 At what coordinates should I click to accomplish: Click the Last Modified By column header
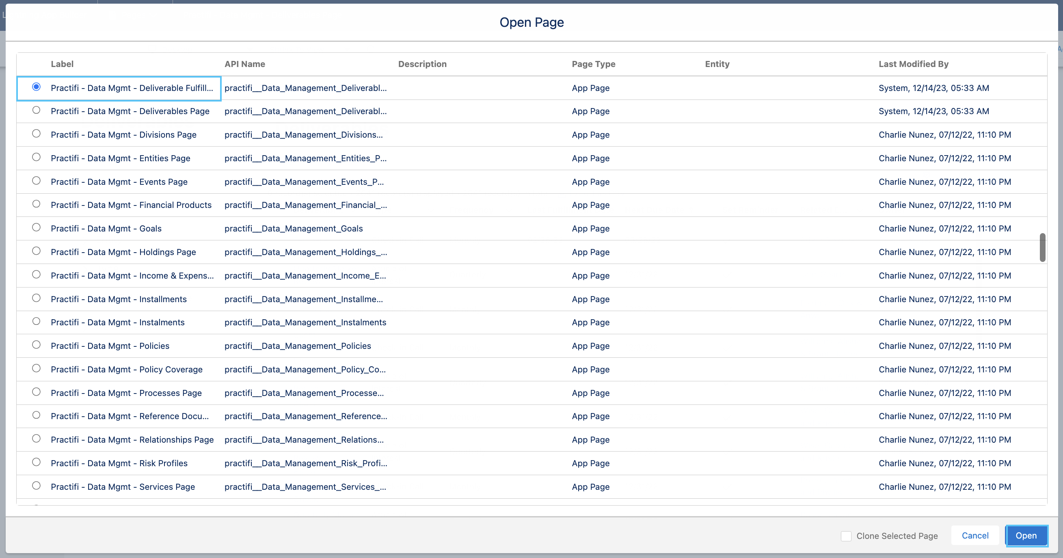(914, 64)
